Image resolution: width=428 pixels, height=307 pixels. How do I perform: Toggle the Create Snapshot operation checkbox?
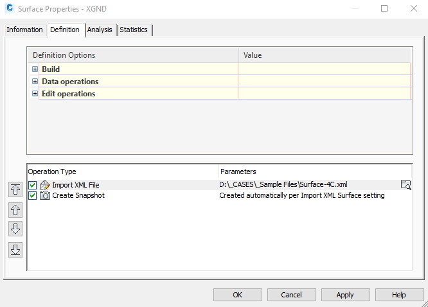click(x=33, y=195)
